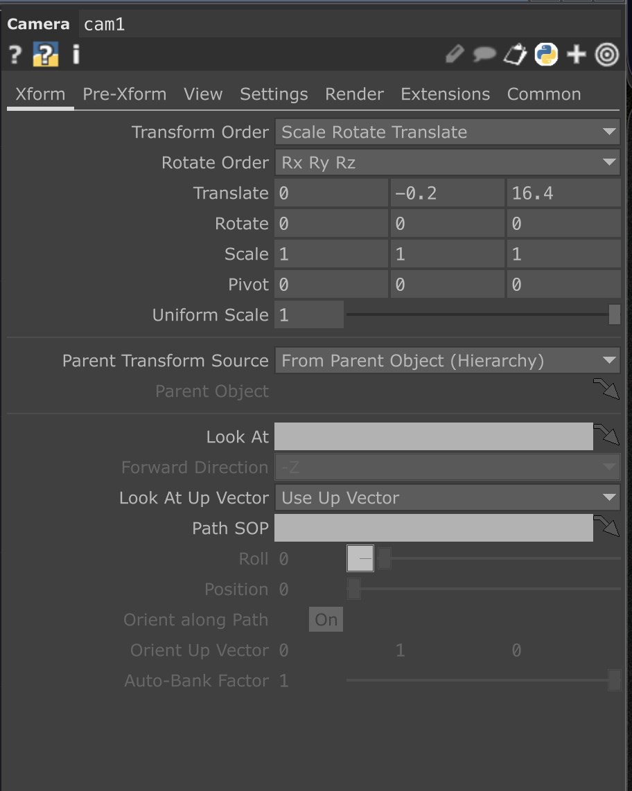The image size is (632, 791).
Task: Open the comment speech bubble icon
Action: (484, 55)
